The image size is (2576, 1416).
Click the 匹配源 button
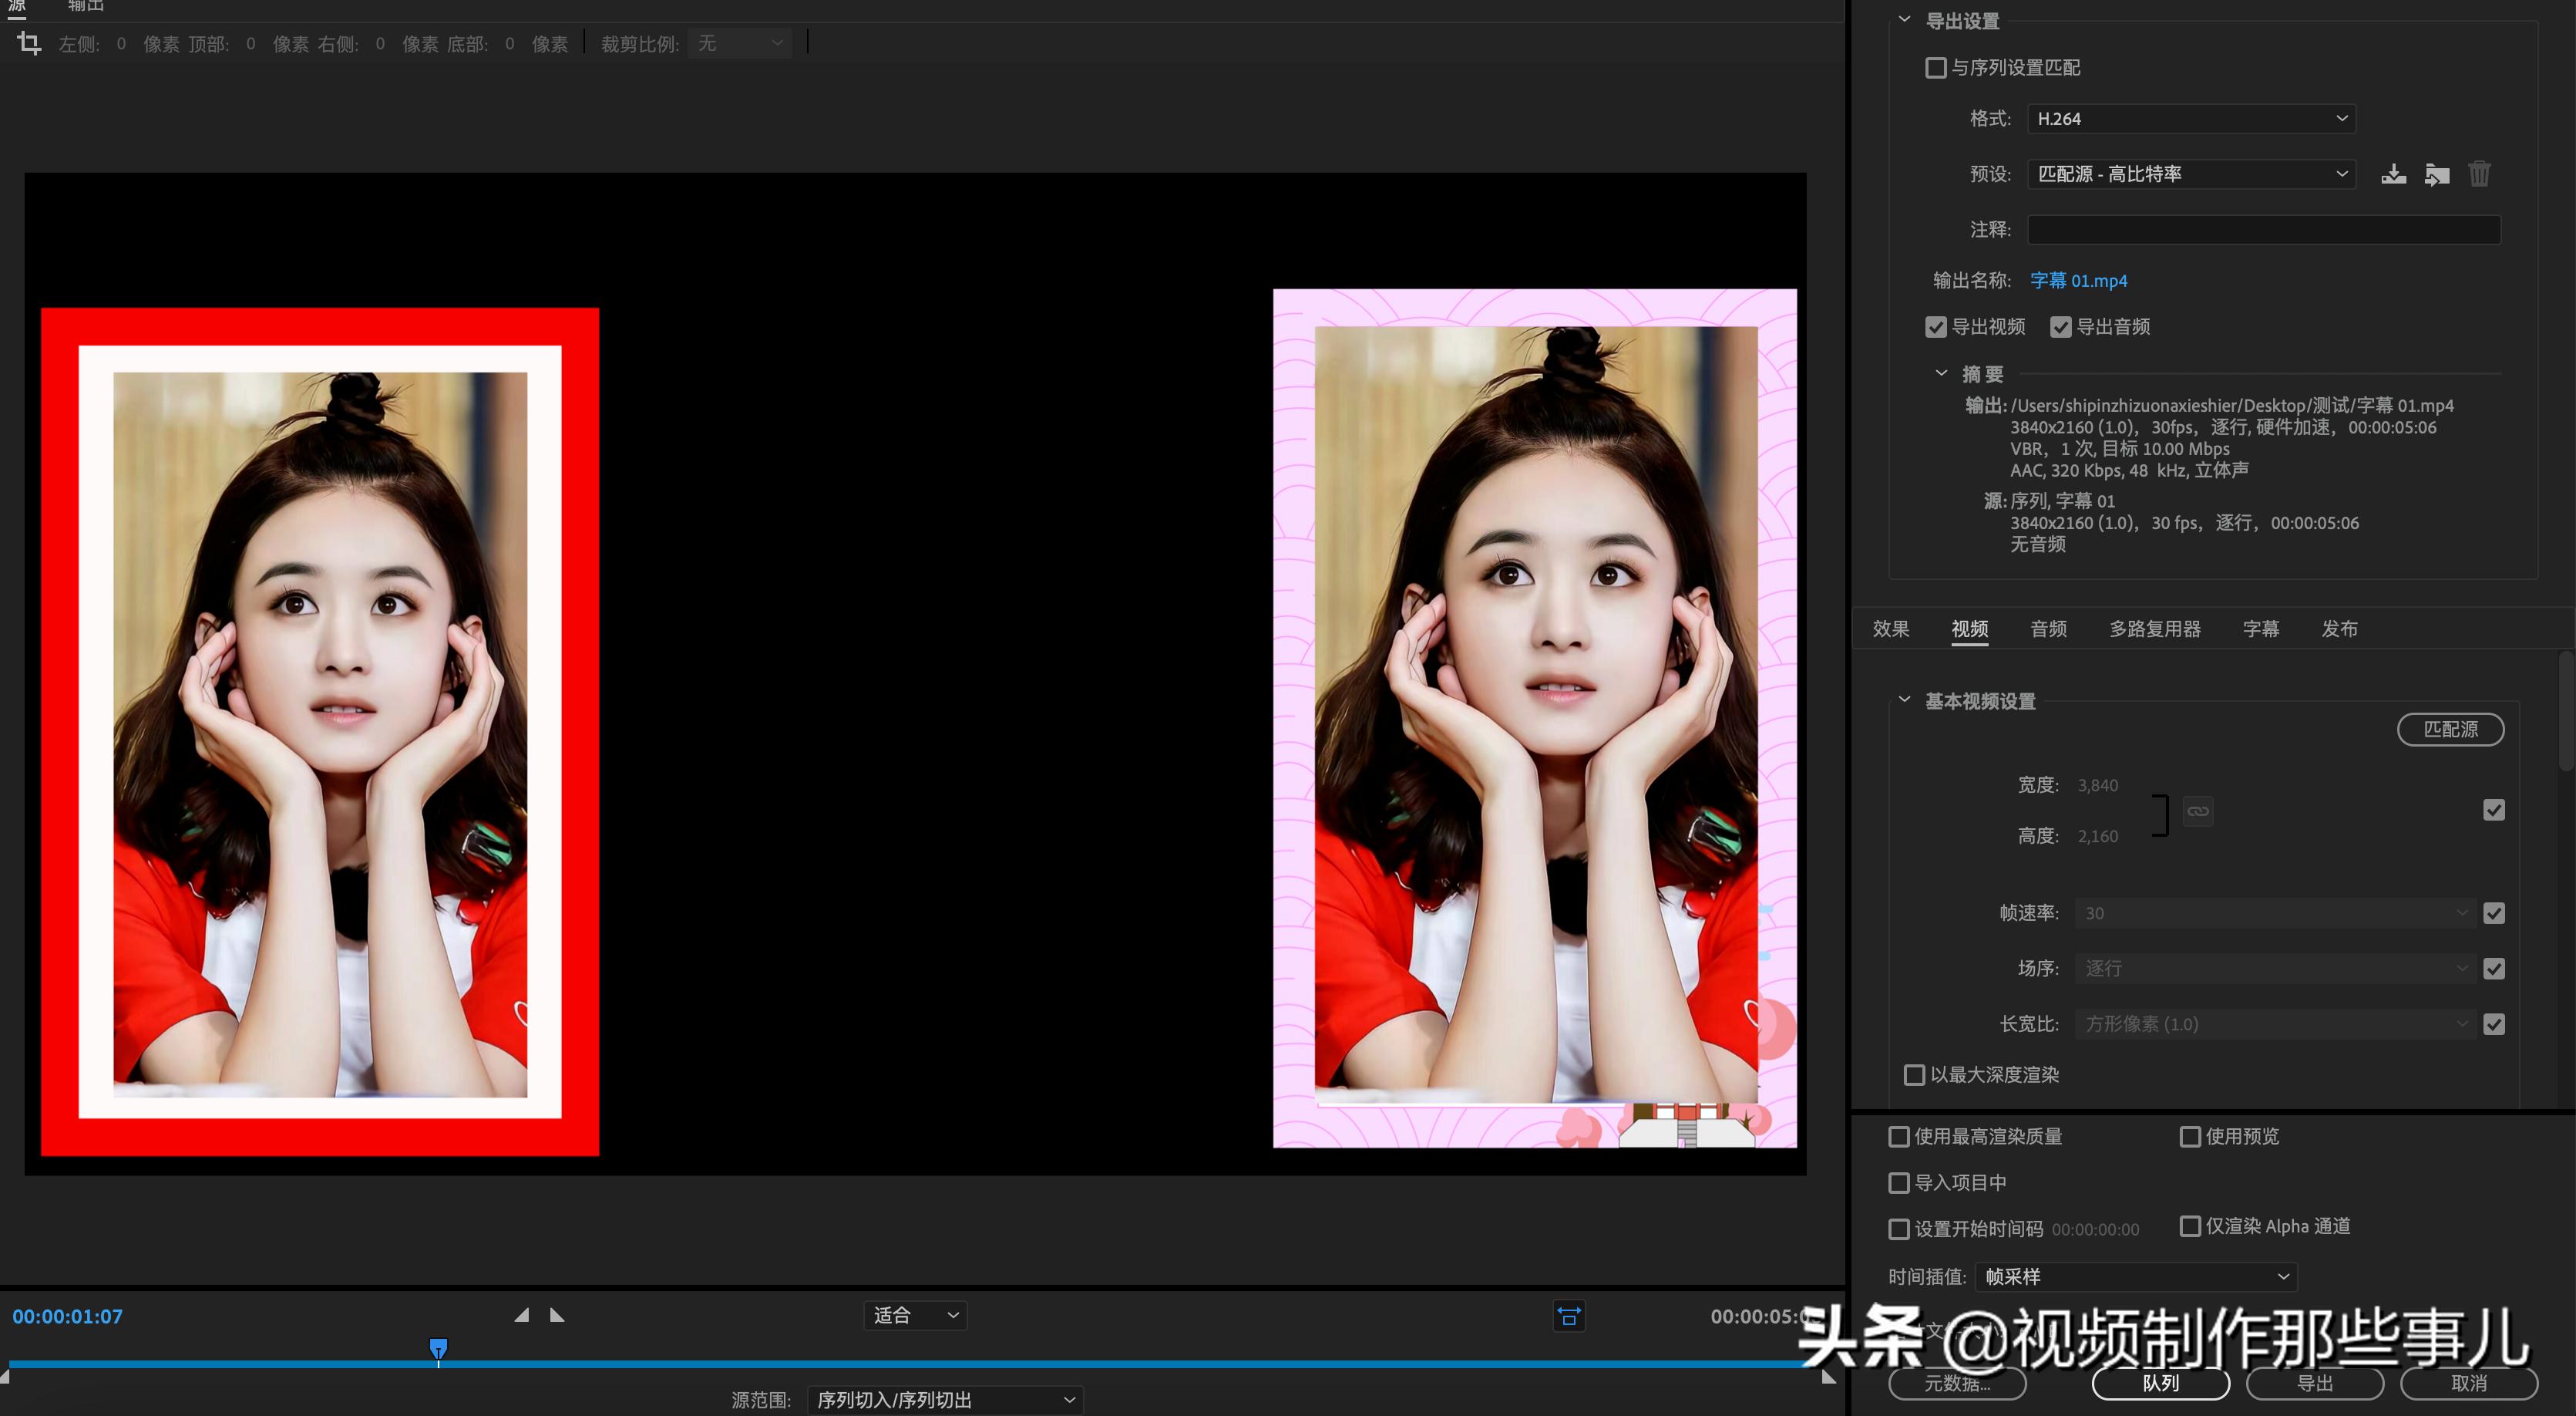[2450, 730]
